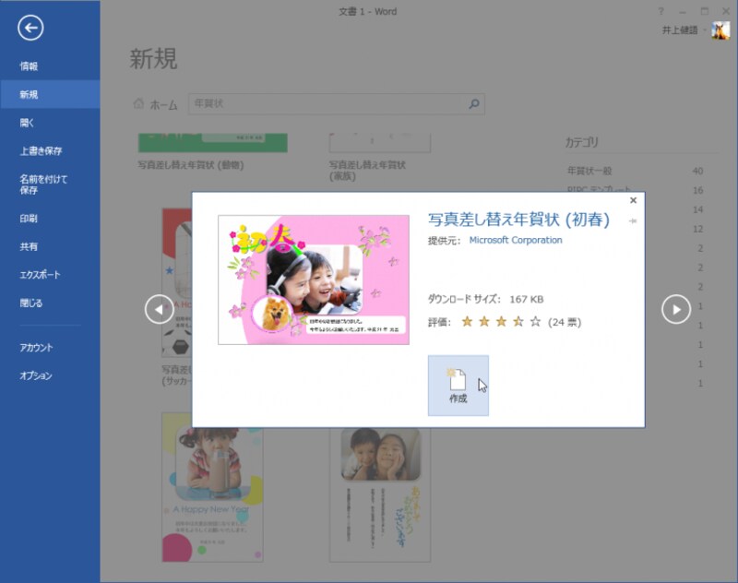
Task: Click the fourth rating star
Action: [518, 322]
